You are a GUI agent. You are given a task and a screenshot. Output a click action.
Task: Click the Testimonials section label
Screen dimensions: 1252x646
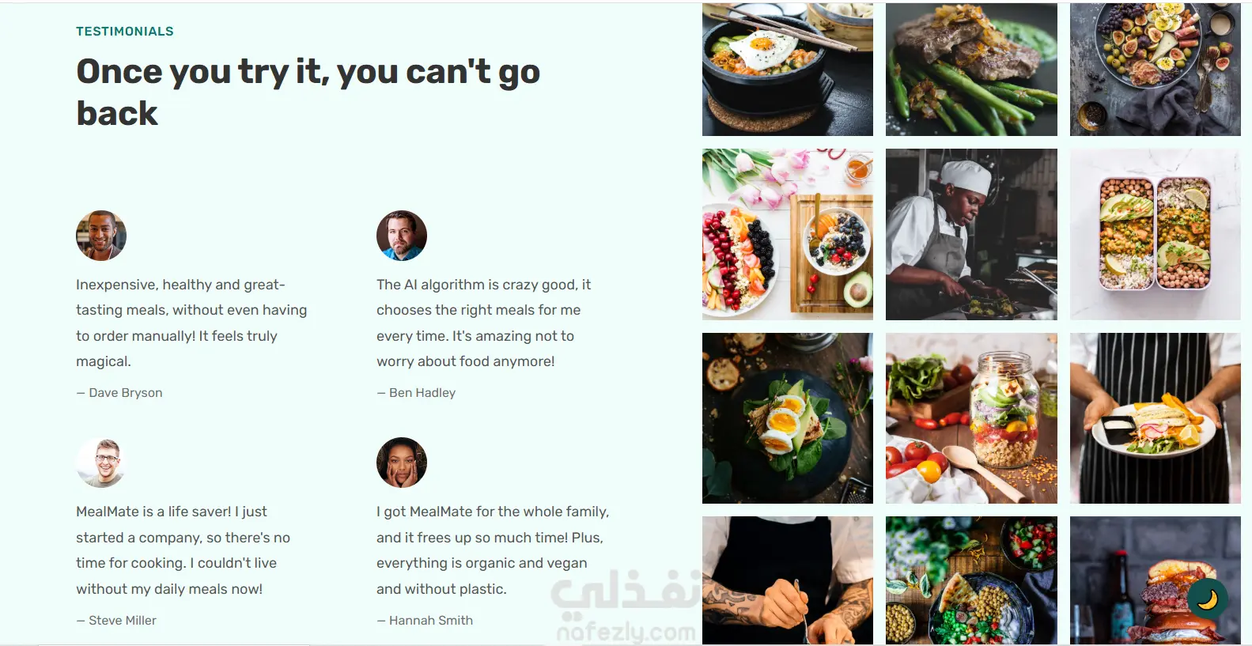click(x=125, y=32)
